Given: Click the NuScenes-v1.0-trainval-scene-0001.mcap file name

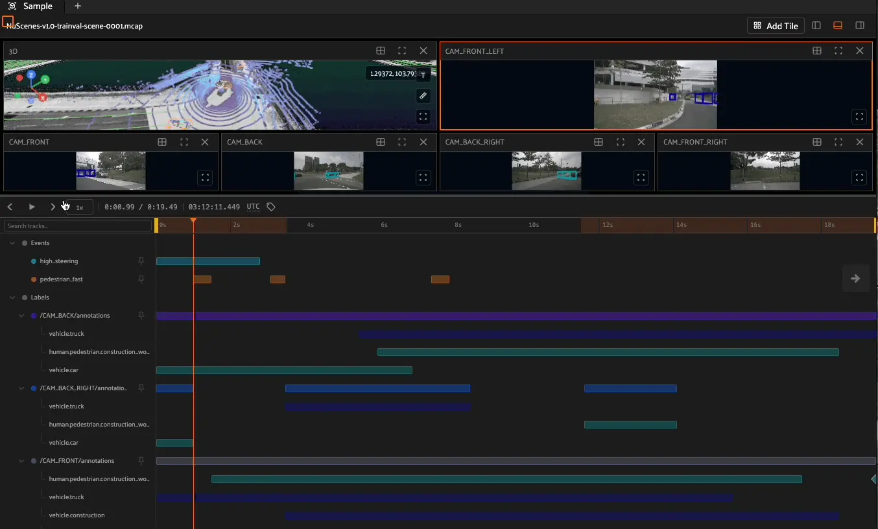Looking at the screenshot, I should click(75, 26).
